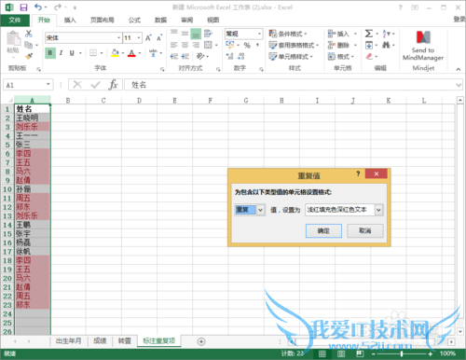Viewport: 466px width, 360px height.
Task: Add a new worksheet with plus button
Action: click(201, 341)
